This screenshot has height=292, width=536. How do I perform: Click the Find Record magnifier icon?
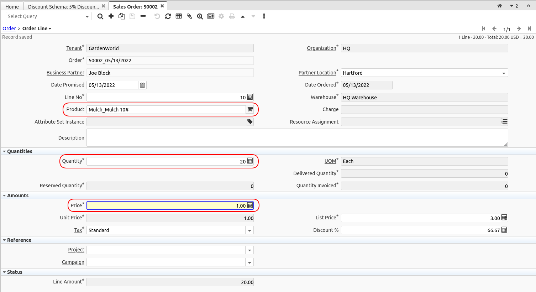100,16
